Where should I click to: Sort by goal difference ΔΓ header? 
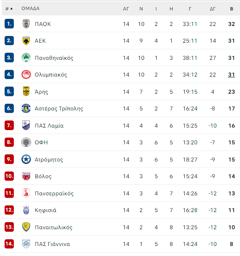[x=213, y=9]
